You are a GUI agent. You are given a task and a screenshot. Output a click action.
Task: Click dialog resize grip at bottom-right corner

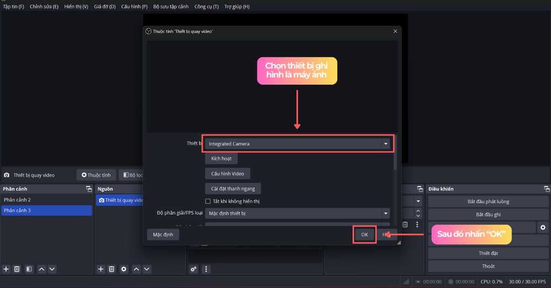pyautogui.click(x=399, y=243)
